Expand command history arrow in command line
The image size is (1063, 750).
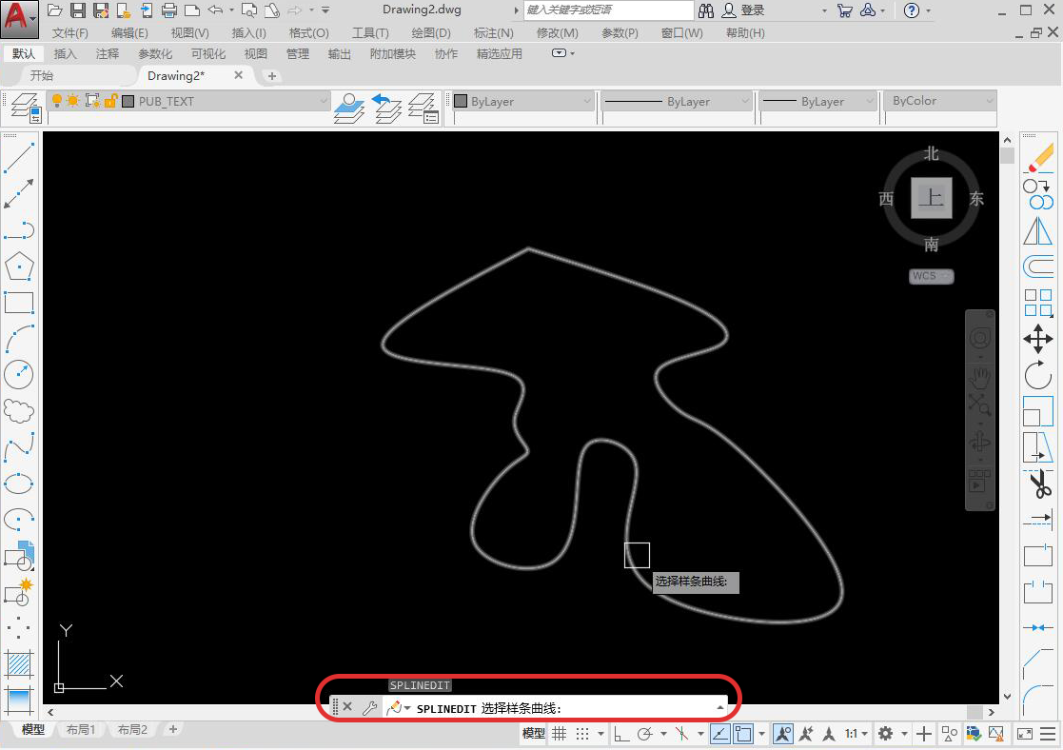pos(719,708)
